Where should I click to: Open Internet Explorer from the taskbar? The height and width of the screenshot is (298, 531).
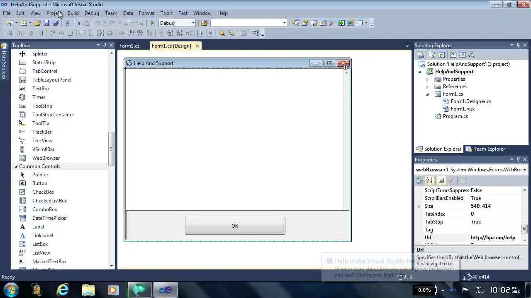click(x=63, y=290)
